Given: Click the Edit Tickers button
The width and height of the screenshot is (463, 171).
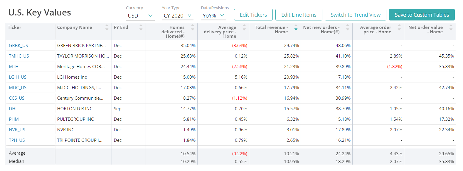Looking at the screenshot, I should 253,15.
